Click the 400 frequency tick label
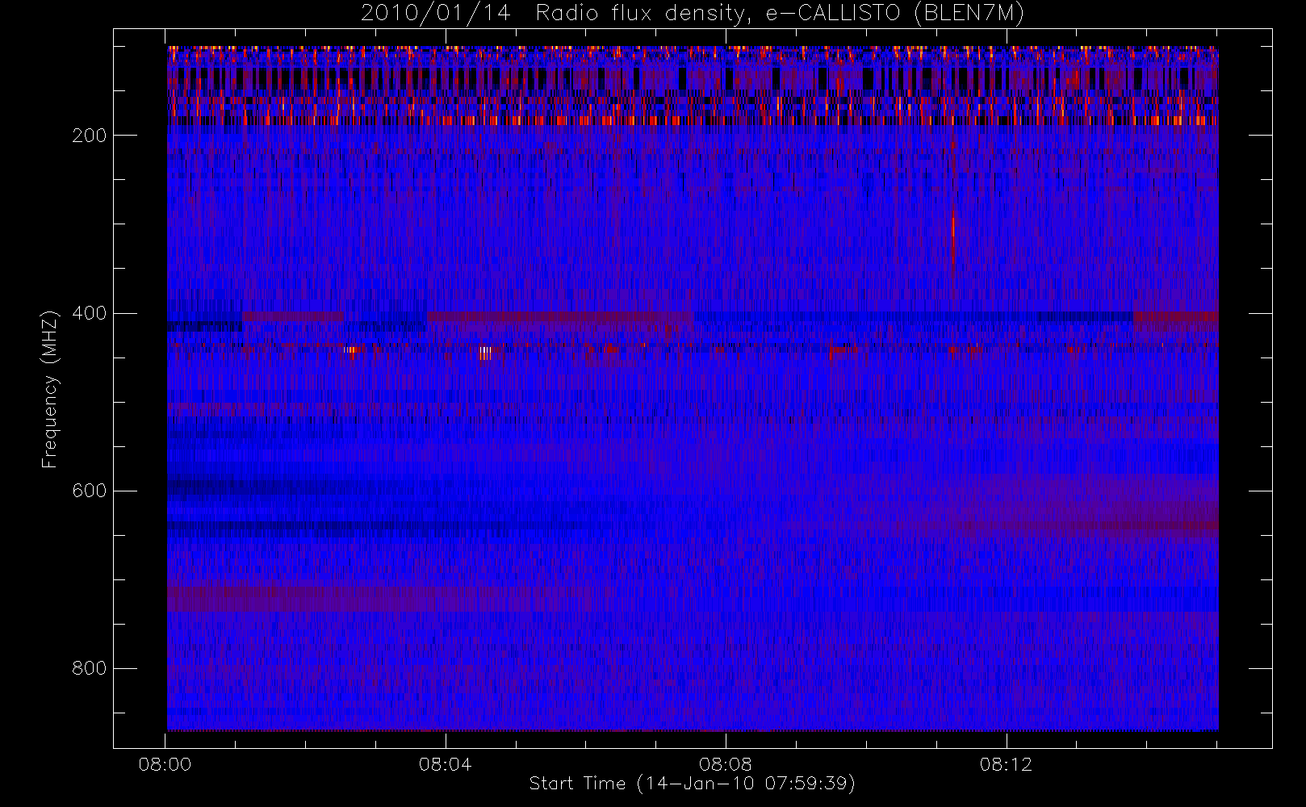 90,313
